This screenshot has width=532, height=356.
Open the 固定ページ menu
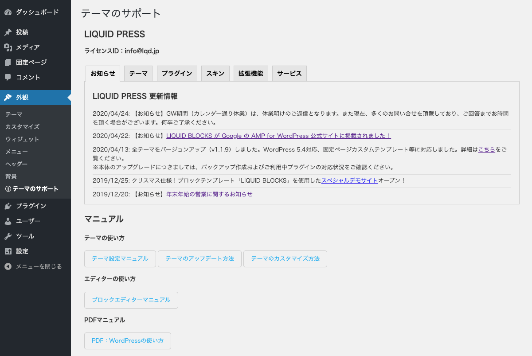point(35,63)
